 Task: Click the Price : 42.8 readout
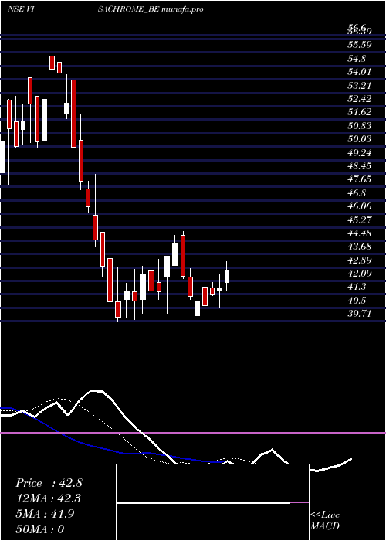coord(49,483)
